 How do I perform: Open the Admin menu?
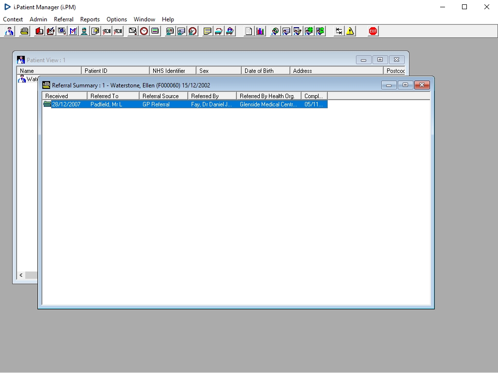(x=38, y=19)
